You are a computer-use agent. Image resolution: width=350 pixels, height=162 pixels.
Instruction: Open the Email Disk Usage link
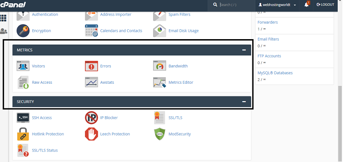(x=184, y=30)
